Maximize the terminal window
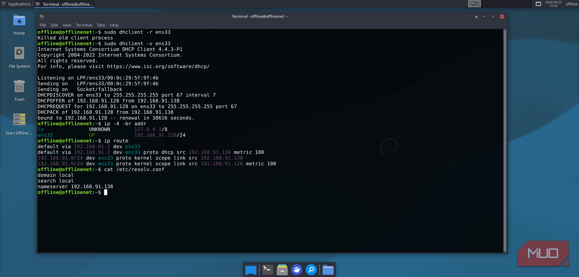 pyautogui.click(x=493, y=17)
